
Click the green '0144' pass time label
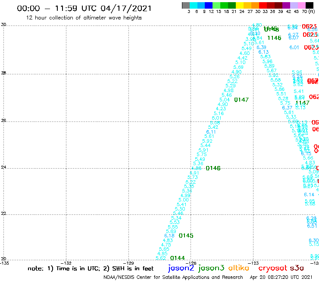(x=178, y=258)
